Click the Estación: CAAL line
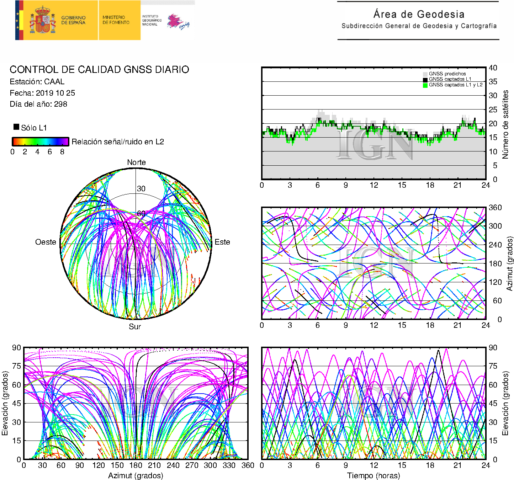Screen dimensions: 514x480 tap(37, 82)
